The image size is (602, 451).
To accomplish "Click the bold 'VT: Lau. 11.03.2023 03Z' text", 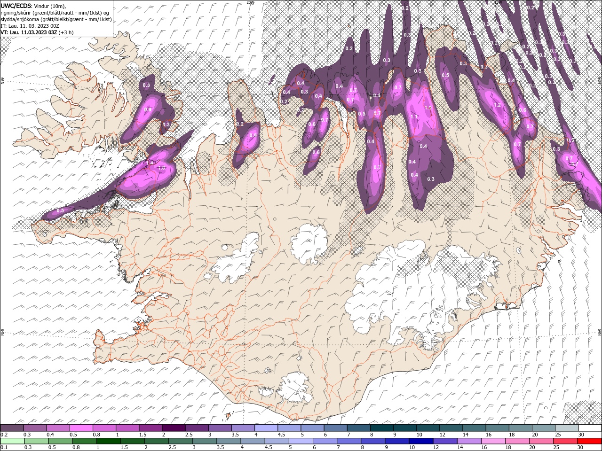I will [x=29, y=32].
